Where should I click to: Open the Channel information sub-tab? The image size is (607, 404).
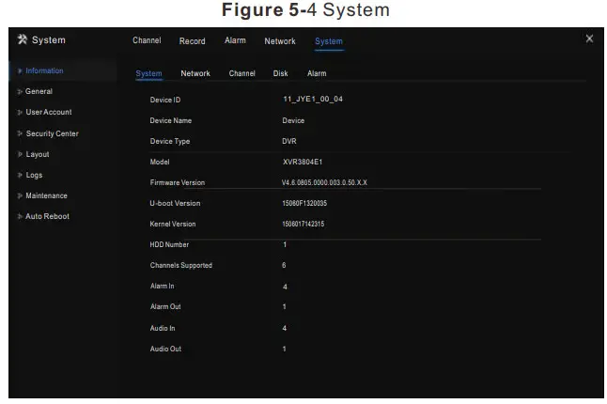click(241, 73)
